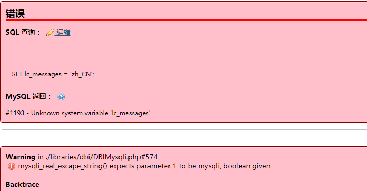Click the red exclamation warning icon
The width and height of the screenshot is (367, 191).
coord(12,166)
